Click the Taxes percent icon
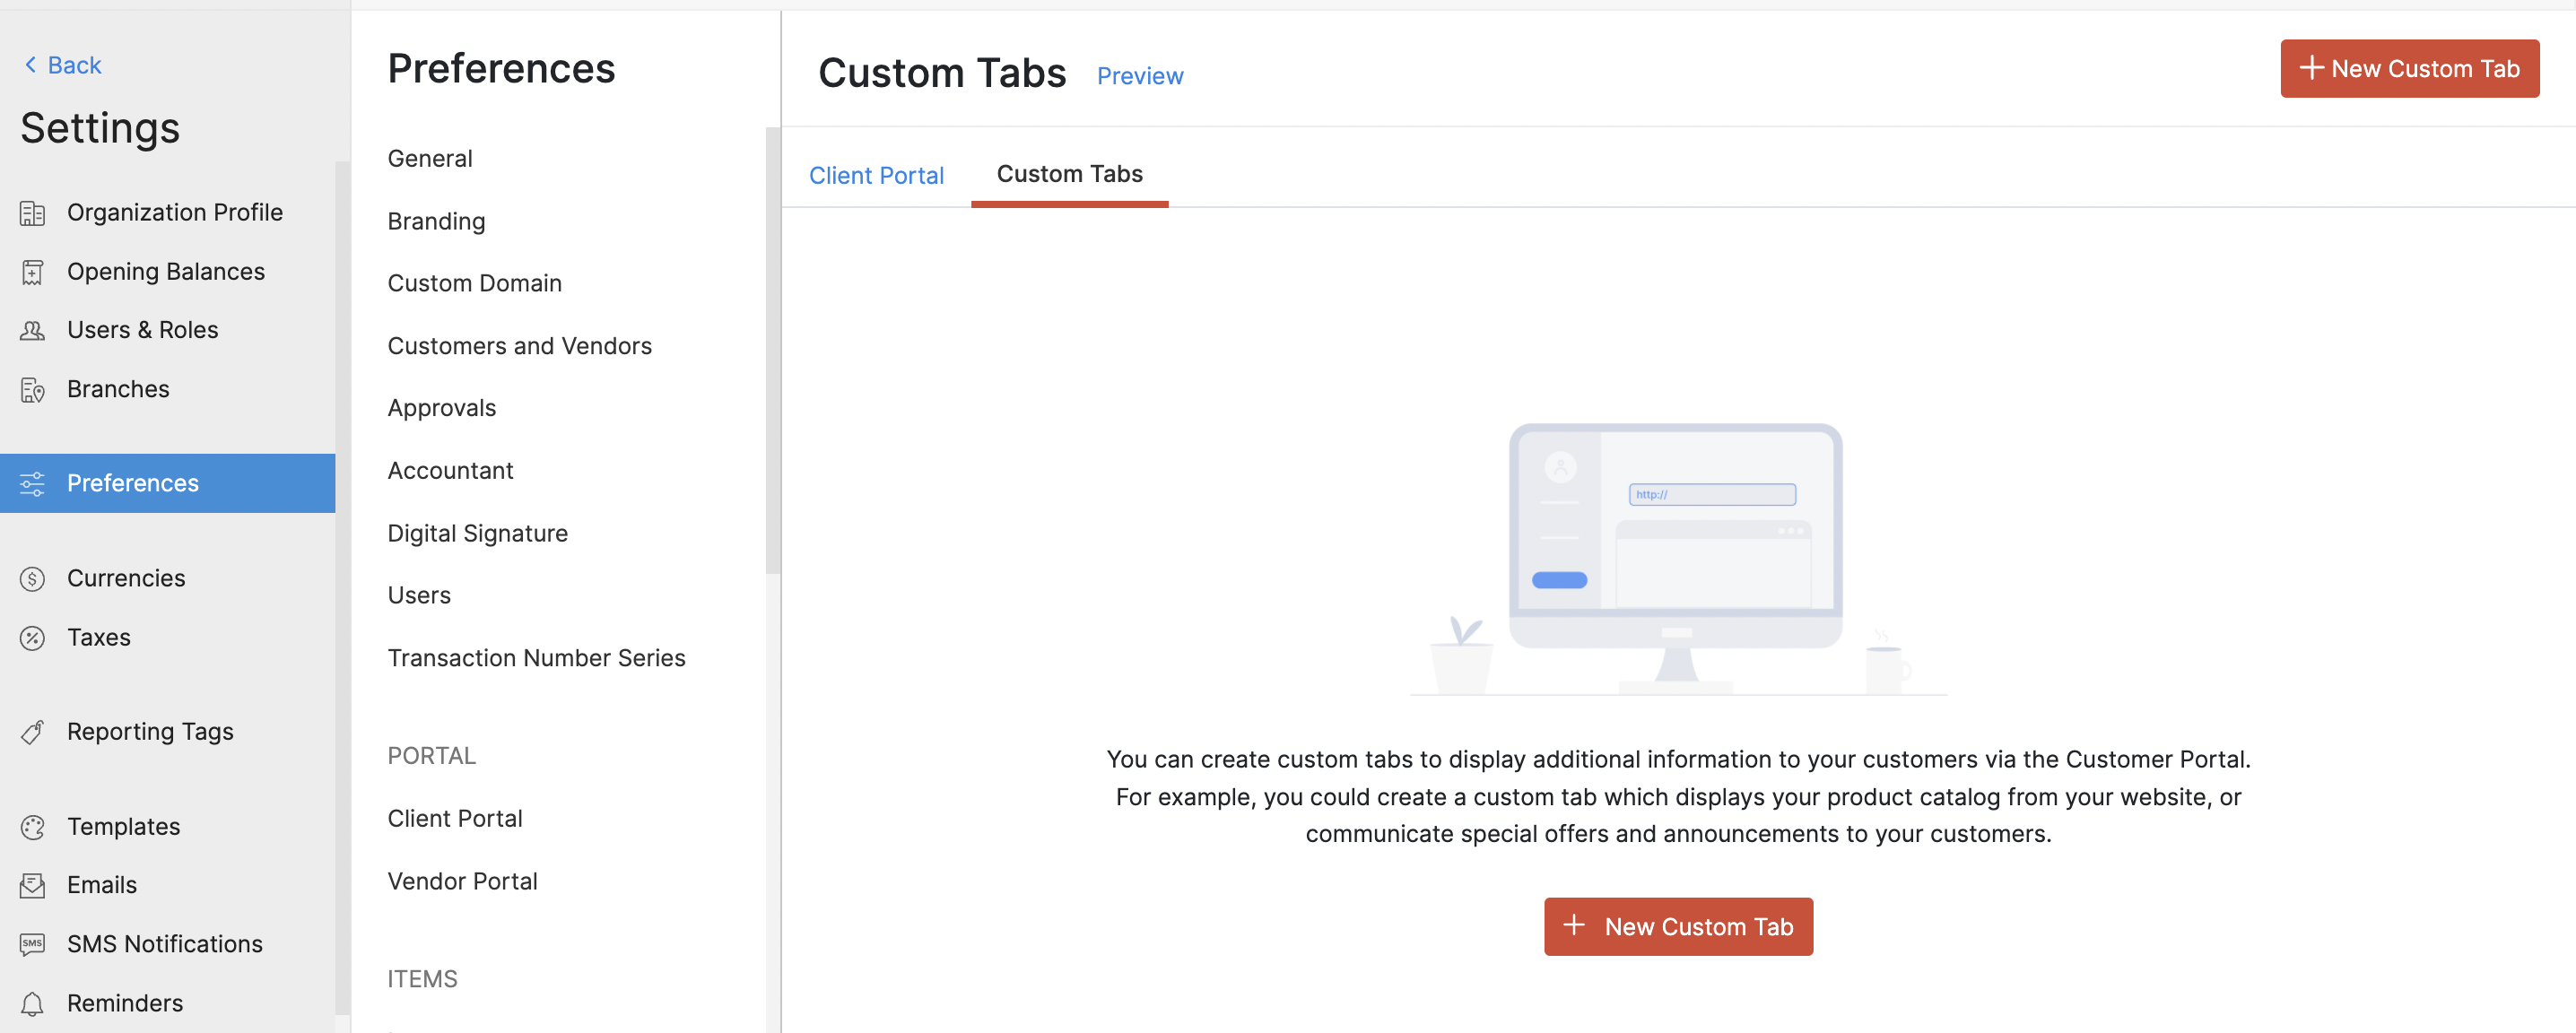 click(x=32, y=638)
